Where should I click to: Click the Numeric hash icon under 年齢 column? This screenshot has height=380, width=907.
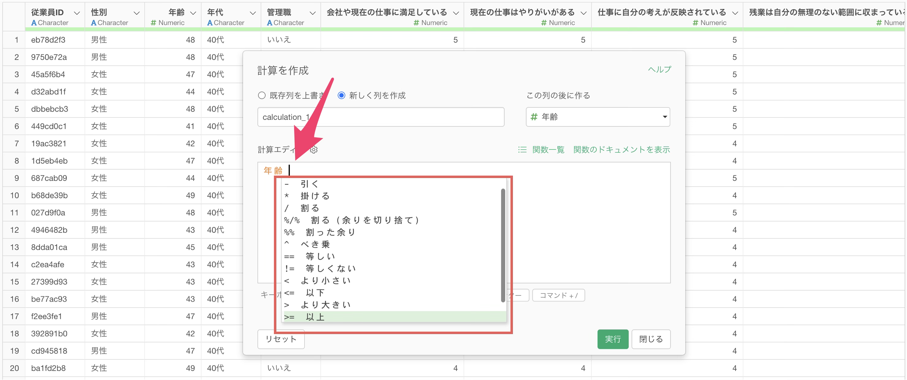(x=153, y=23)
